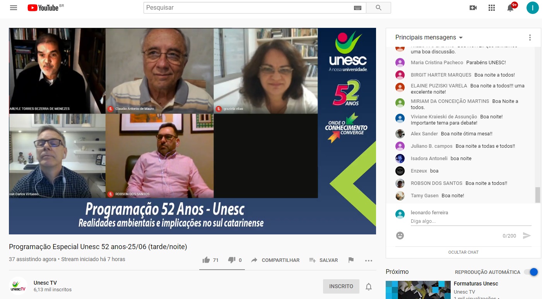Open Unesc TV channel avatar
Screen dimensions: 542x299
click(x=18, y=286)
